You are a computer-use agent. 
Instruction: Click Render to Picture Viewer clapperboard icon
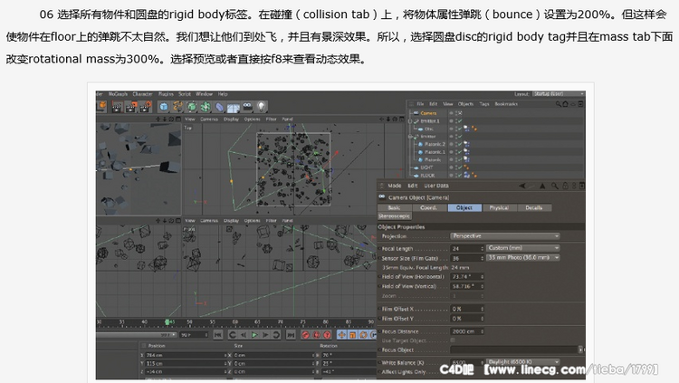click(x=130, y=107)
